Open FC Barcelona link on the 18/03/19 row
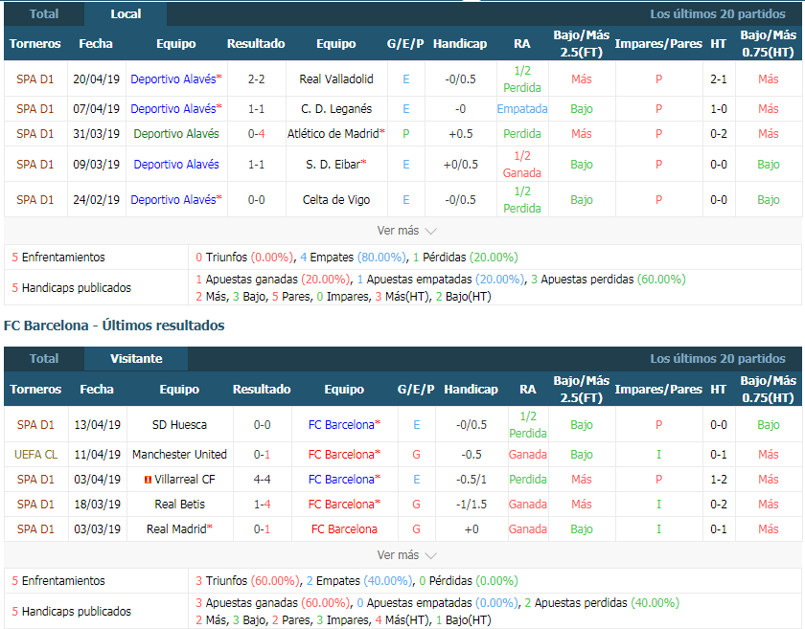805x629 pixels. (344, 504)
